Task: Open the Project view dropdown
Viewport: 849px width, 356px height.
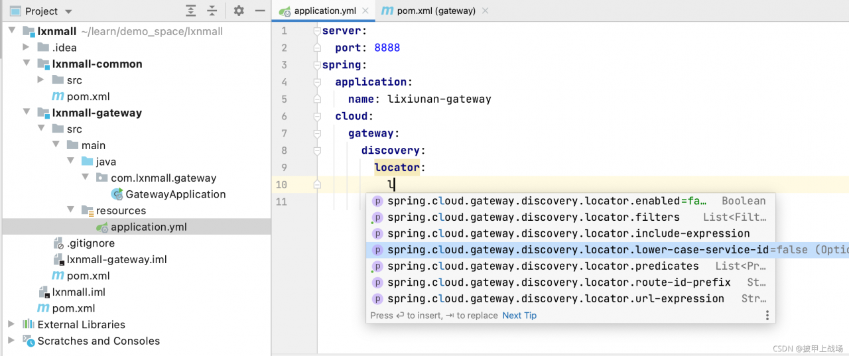Action: (69, 12)
